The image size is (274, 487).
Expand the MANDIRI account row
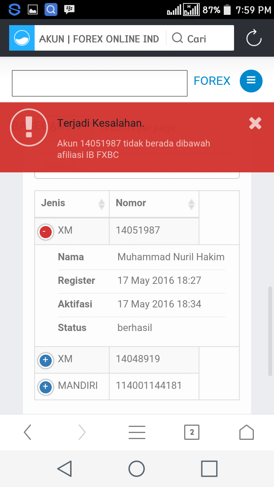(x=46, y=387)
